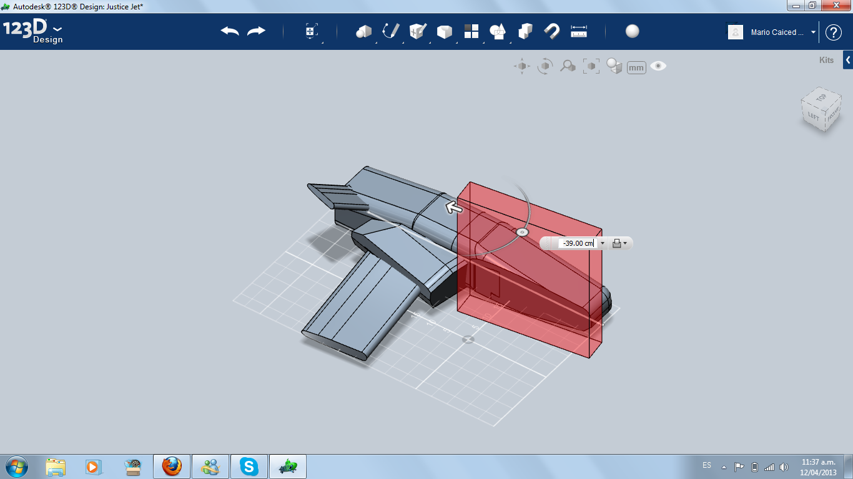
Task: Select the Sketch tool with pencil icon
Action: click(x=391, y=31)
